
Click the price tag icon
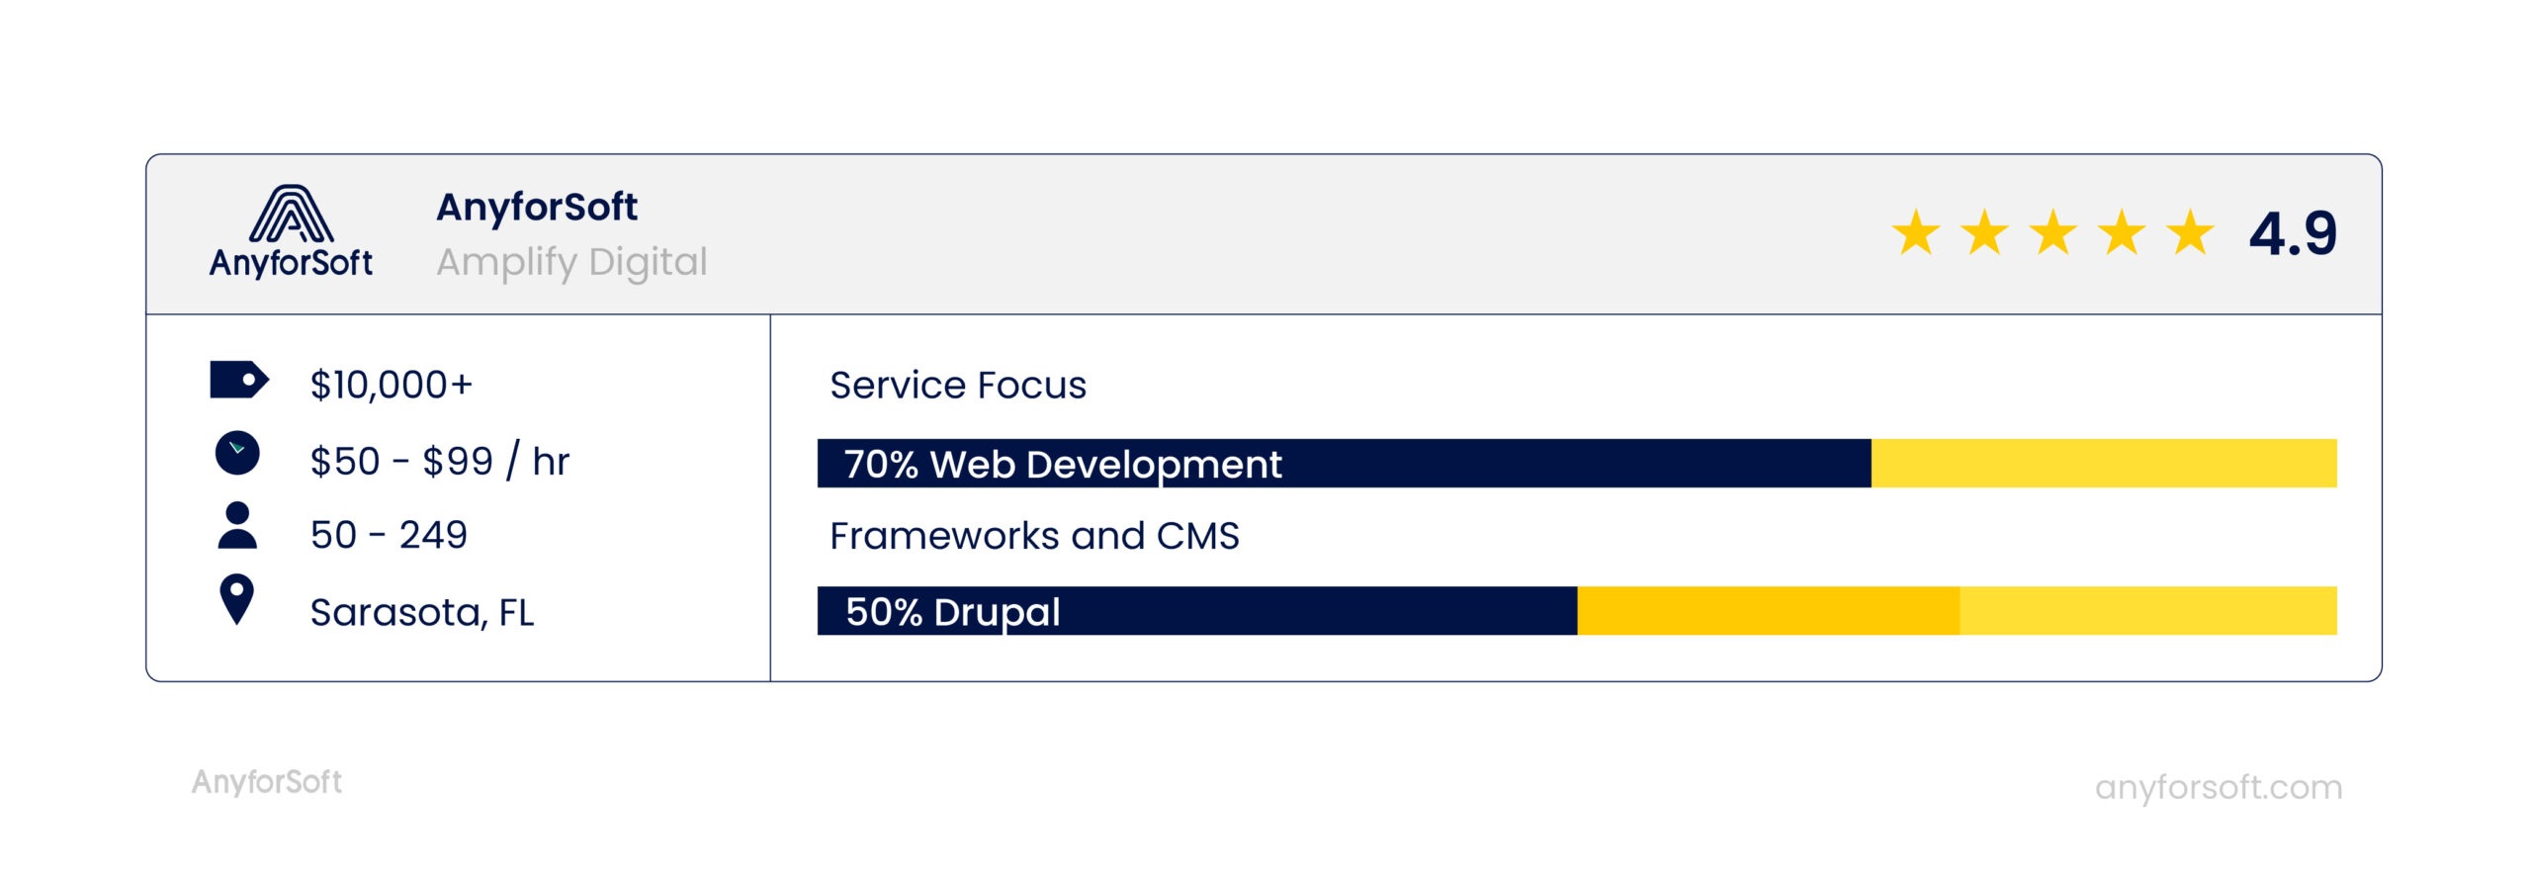click(238, 380)
